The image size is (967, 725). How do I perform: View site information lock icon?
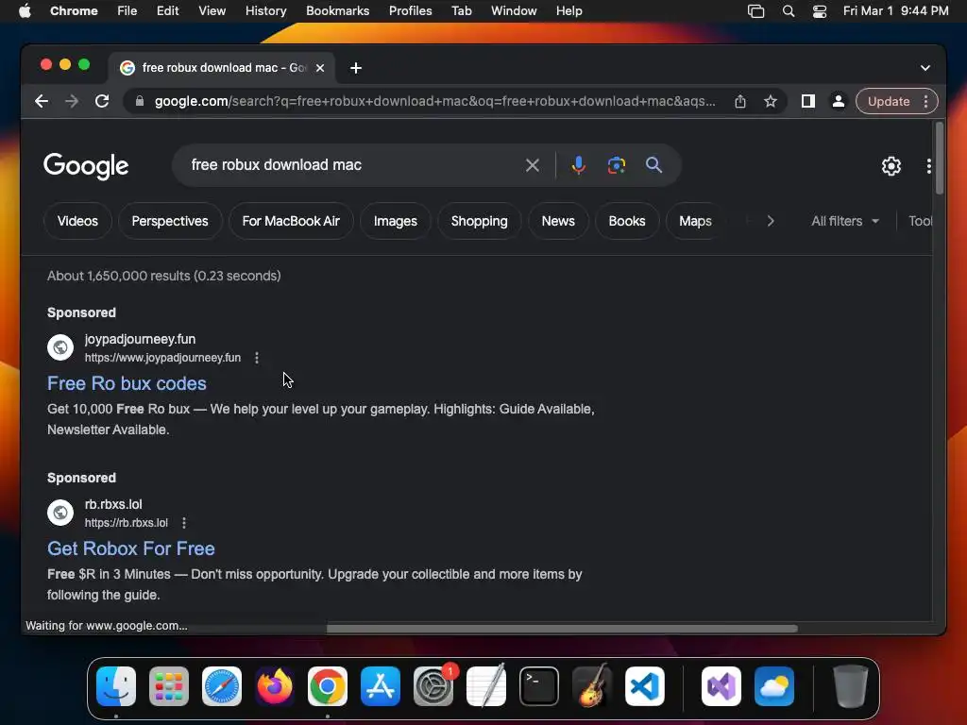[140, 101]
